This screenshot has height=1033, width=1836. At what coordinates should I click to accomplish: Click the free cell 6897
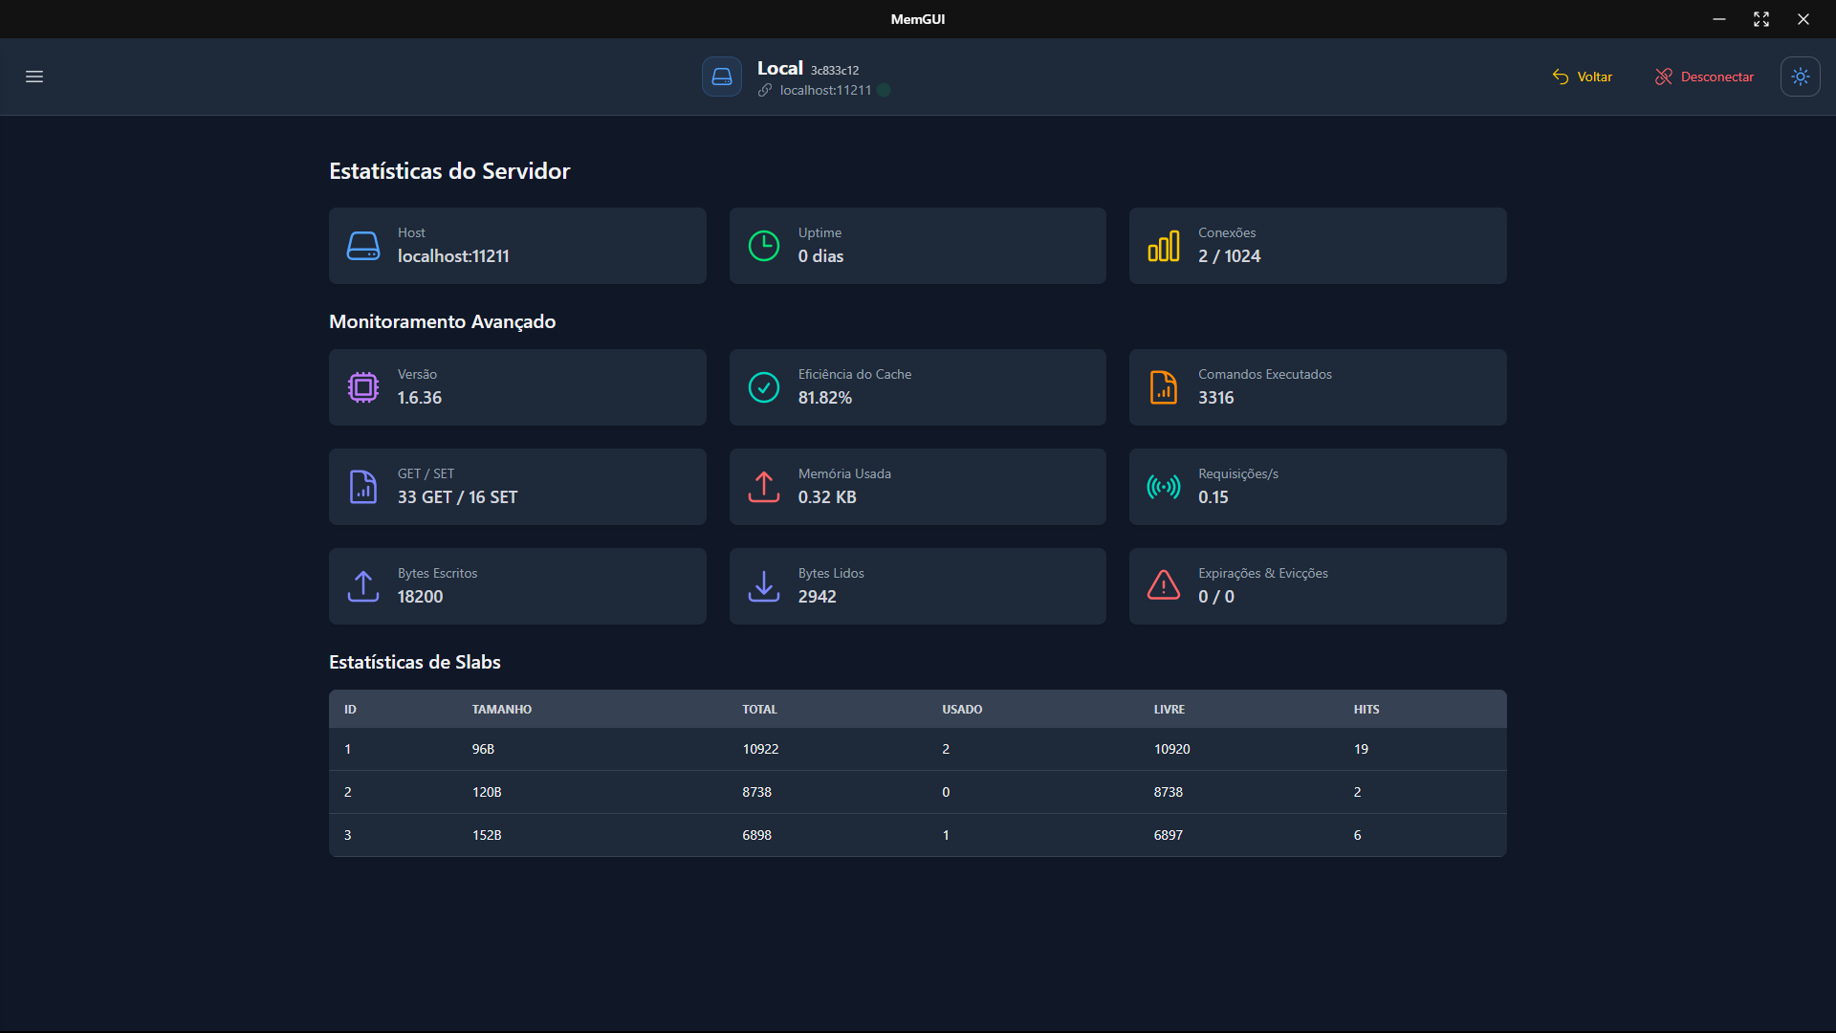pyautogui.click(x=1169, y=835)
